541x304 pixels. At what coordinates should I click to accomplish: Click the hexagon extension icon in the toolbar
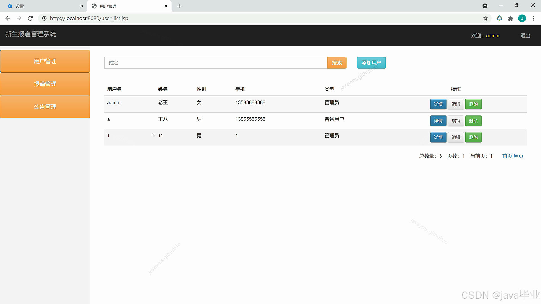click(499, 18)
